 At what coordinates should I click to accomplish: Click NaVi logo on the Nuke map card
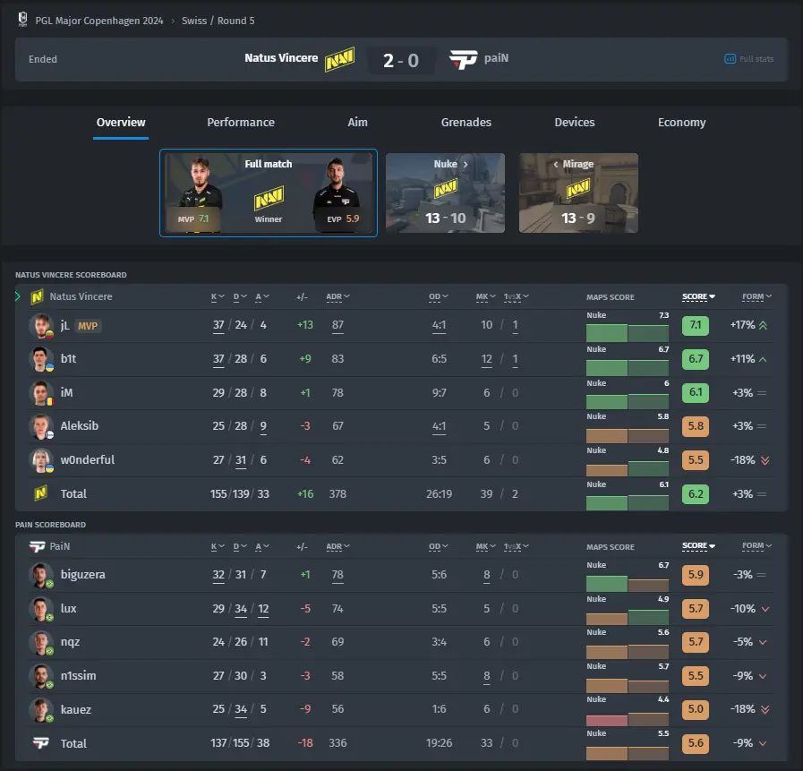point(446,187)
